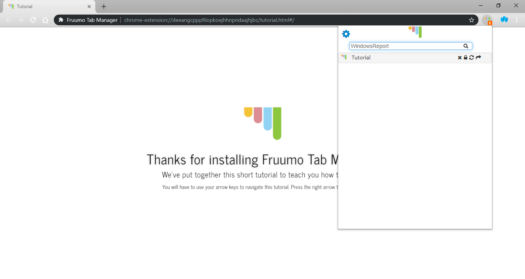Click 'You will have to use your arrow keys' text

250,187
